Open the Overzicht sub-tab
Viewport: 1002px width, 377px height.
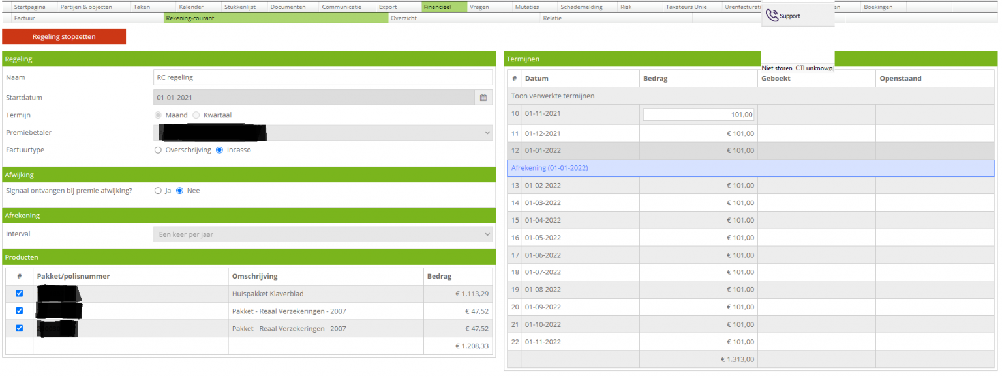point(404,18)
